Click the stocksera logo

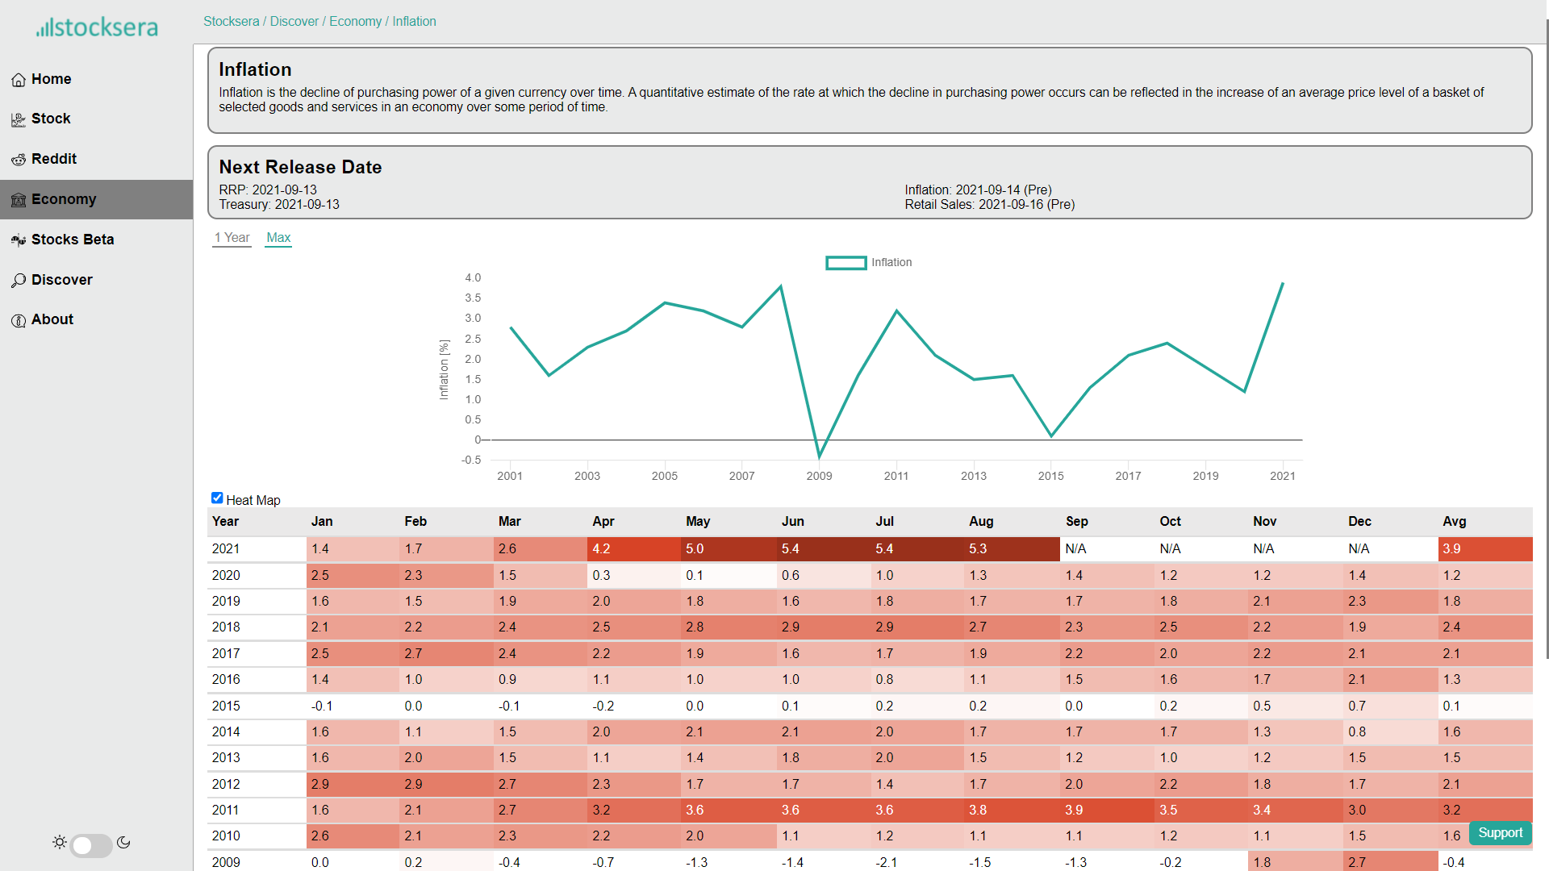click(97, 27)
